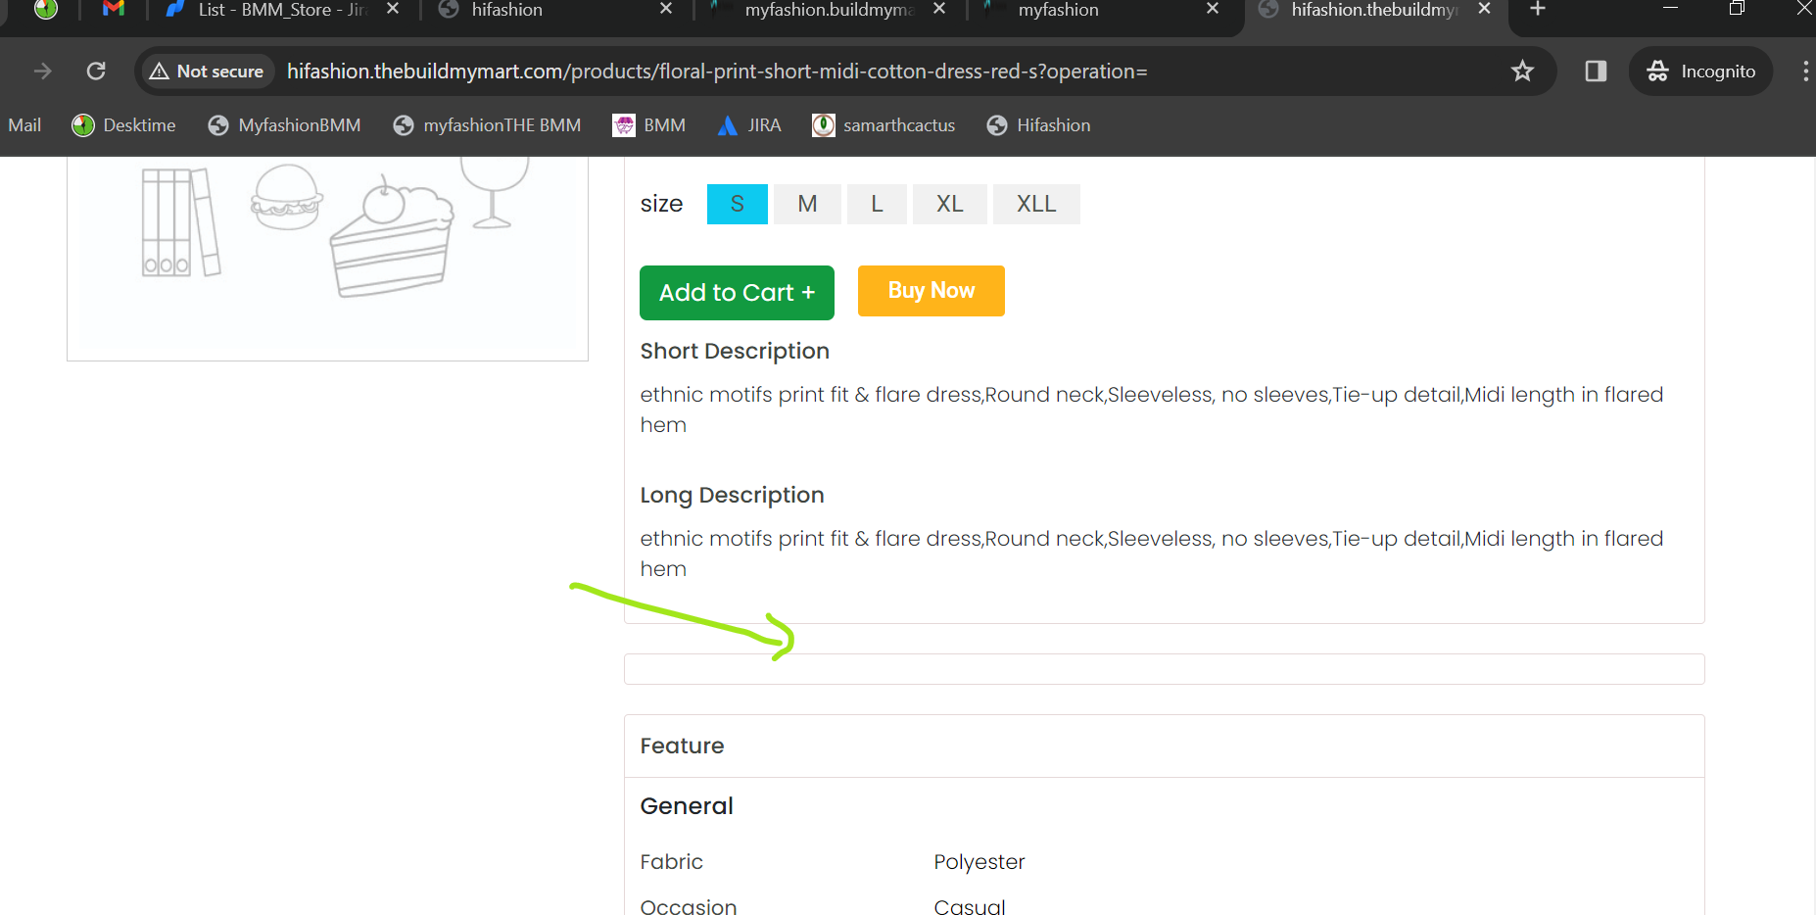Click the browser forward arrow
Image resolution: width=1816 pixels, height=915 pixels.
point(42,72)
